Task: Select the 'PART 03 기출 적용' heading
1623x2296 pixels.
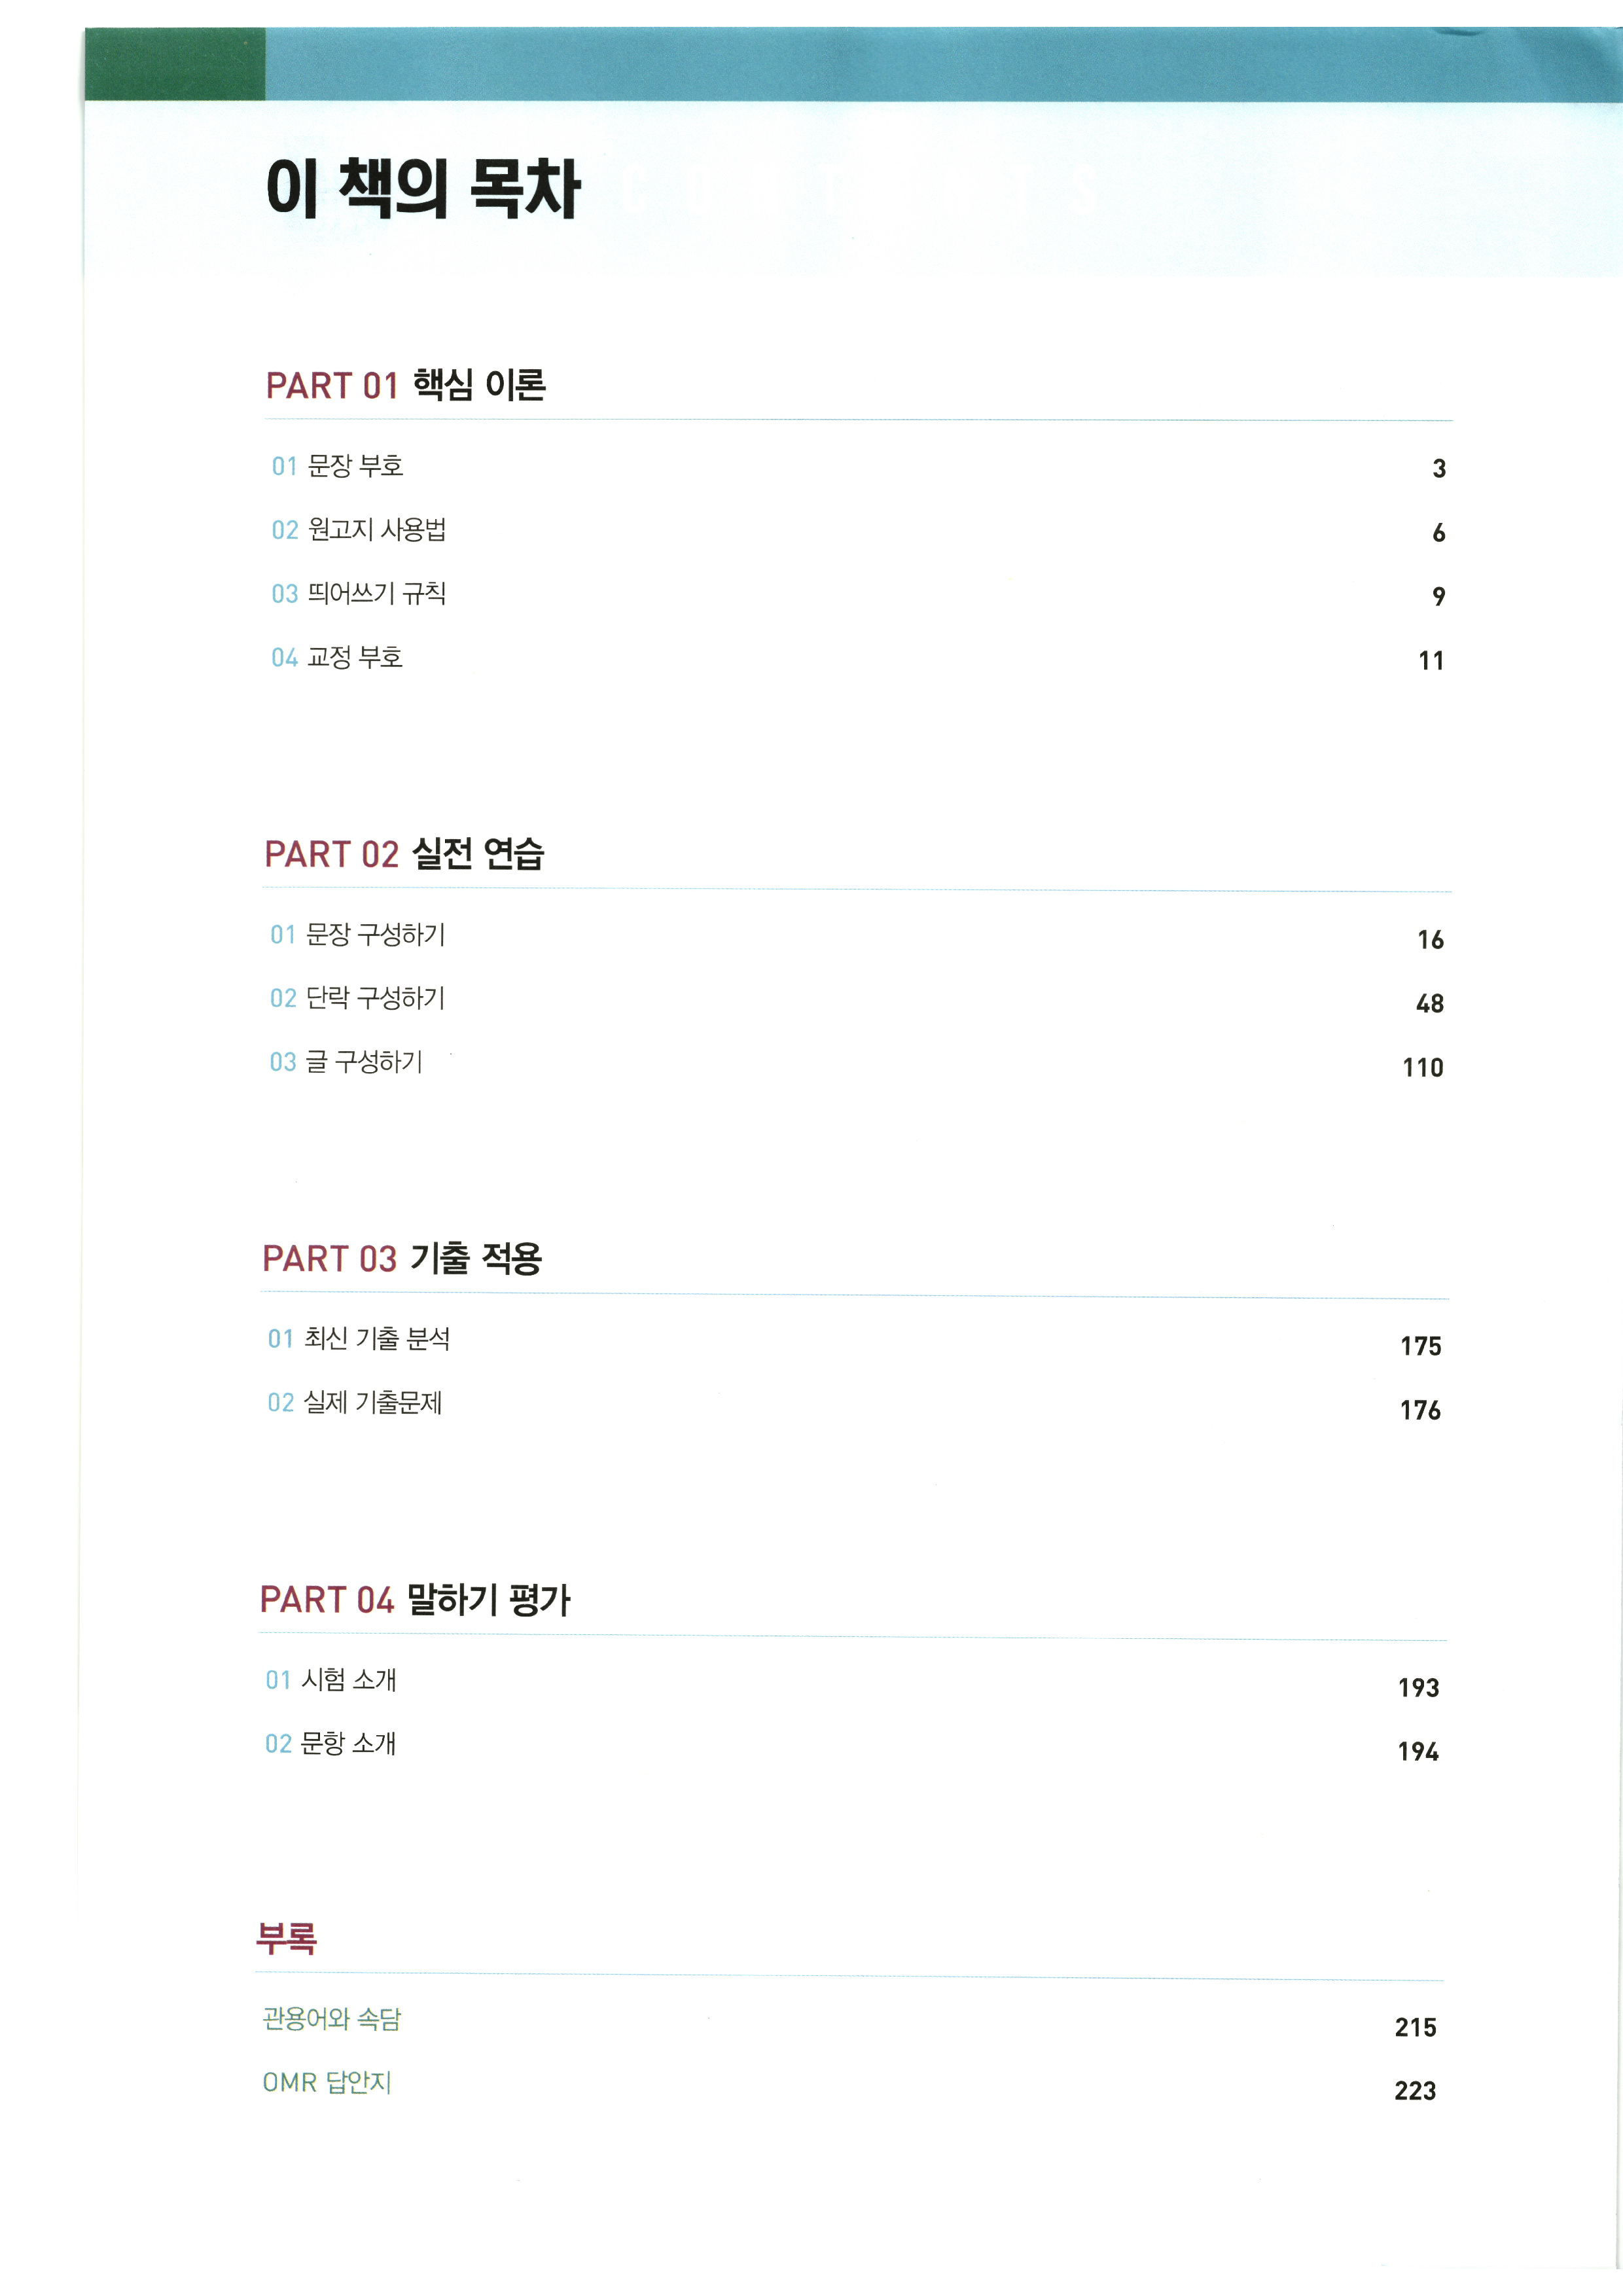Action: point(402,1259)
